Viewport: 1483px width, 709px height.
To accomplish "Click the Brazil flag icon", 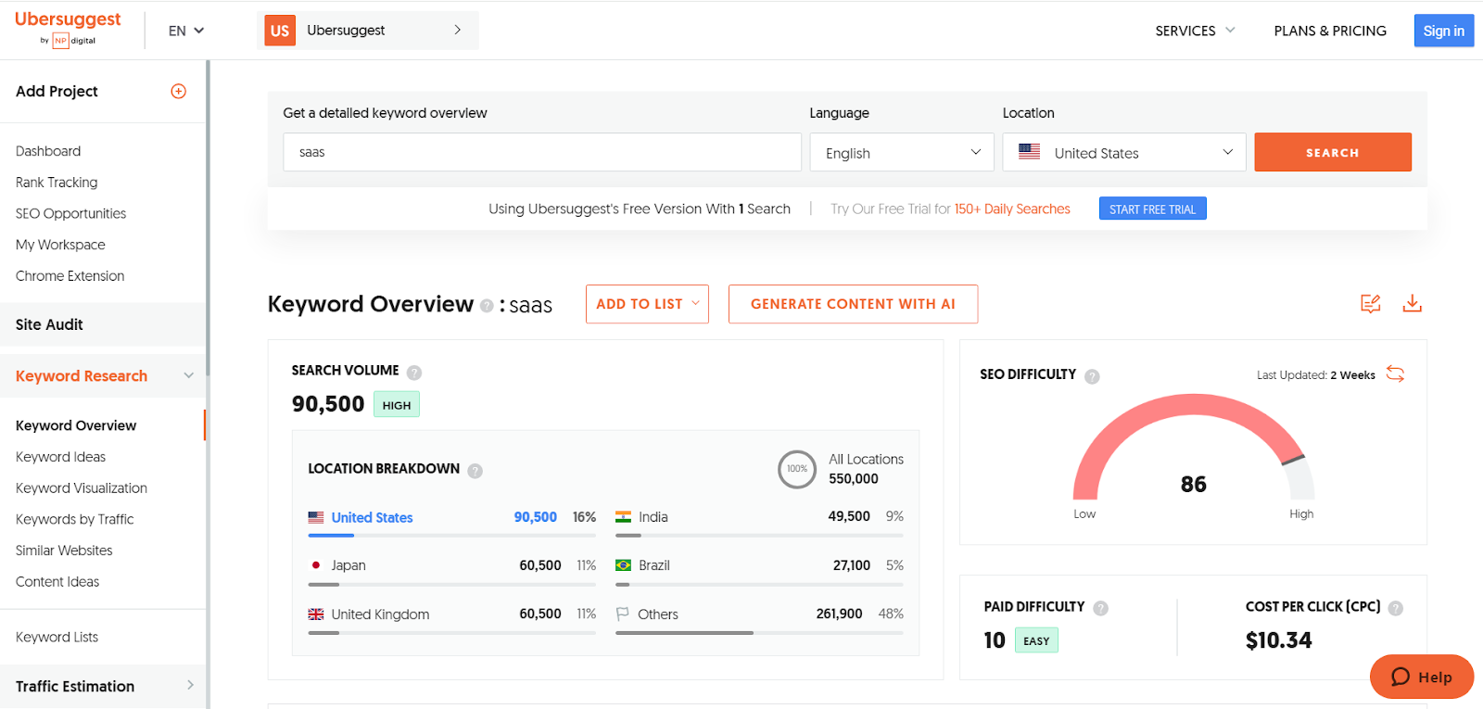I will (x=623, y=565).
